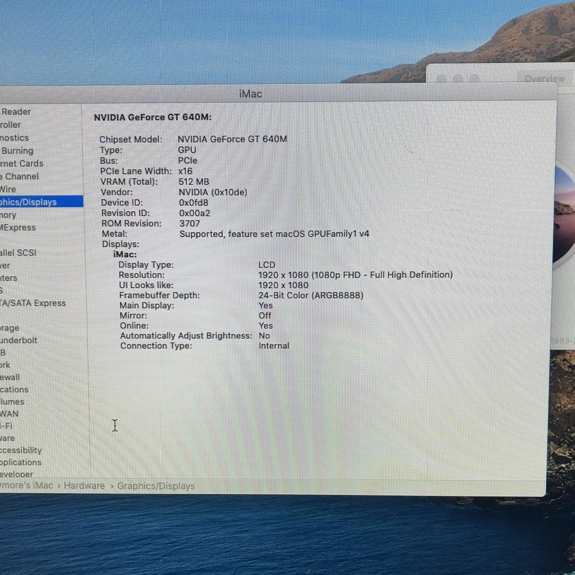575x575 pixels.
Task: Choose NVMExpress in the sidebar
Action: 18,228
